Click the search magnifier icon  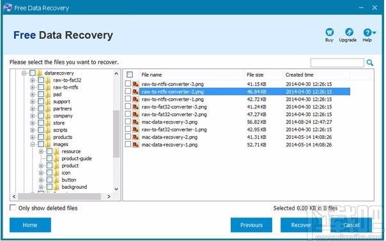(370, 62)
